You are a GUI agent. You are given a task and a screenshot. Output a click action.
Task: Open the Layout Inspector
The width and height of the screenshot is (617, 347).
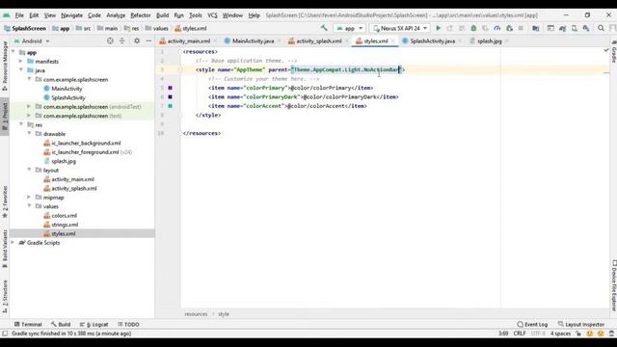(581, 324)
